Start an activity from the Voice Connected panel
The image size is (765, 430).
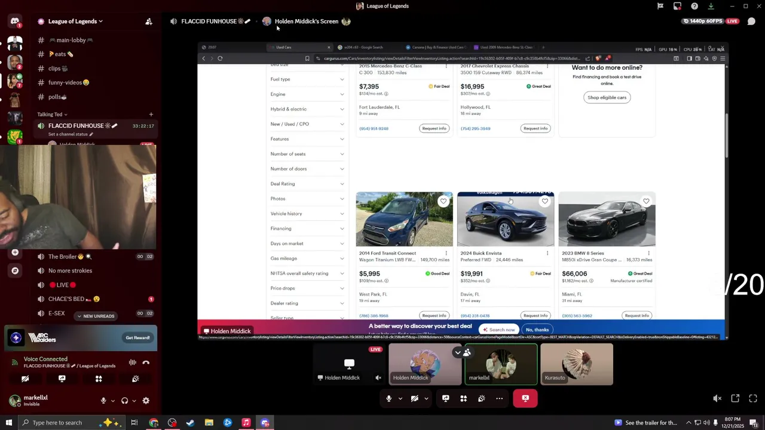[99, 379]
